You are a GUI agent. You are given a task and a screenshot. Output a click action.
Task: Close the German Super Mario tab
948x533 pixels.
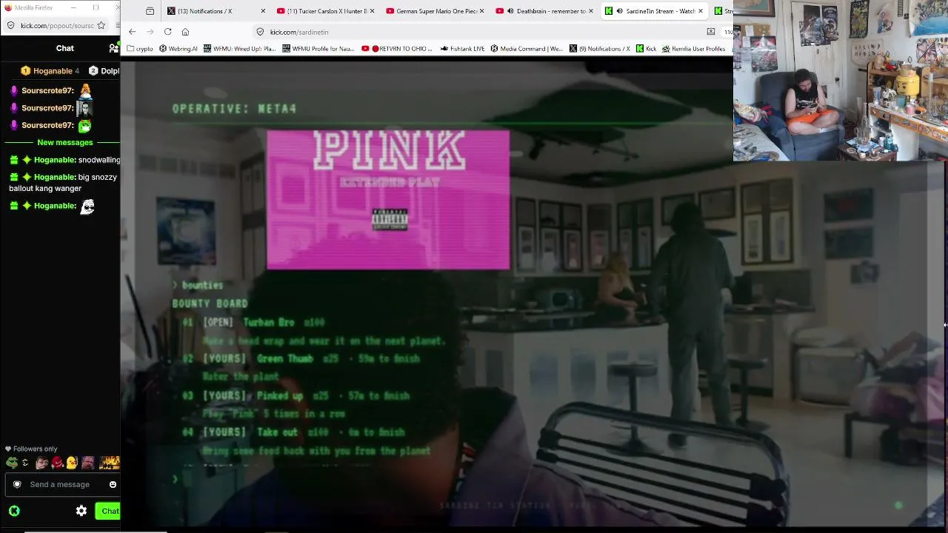point(481,11)
